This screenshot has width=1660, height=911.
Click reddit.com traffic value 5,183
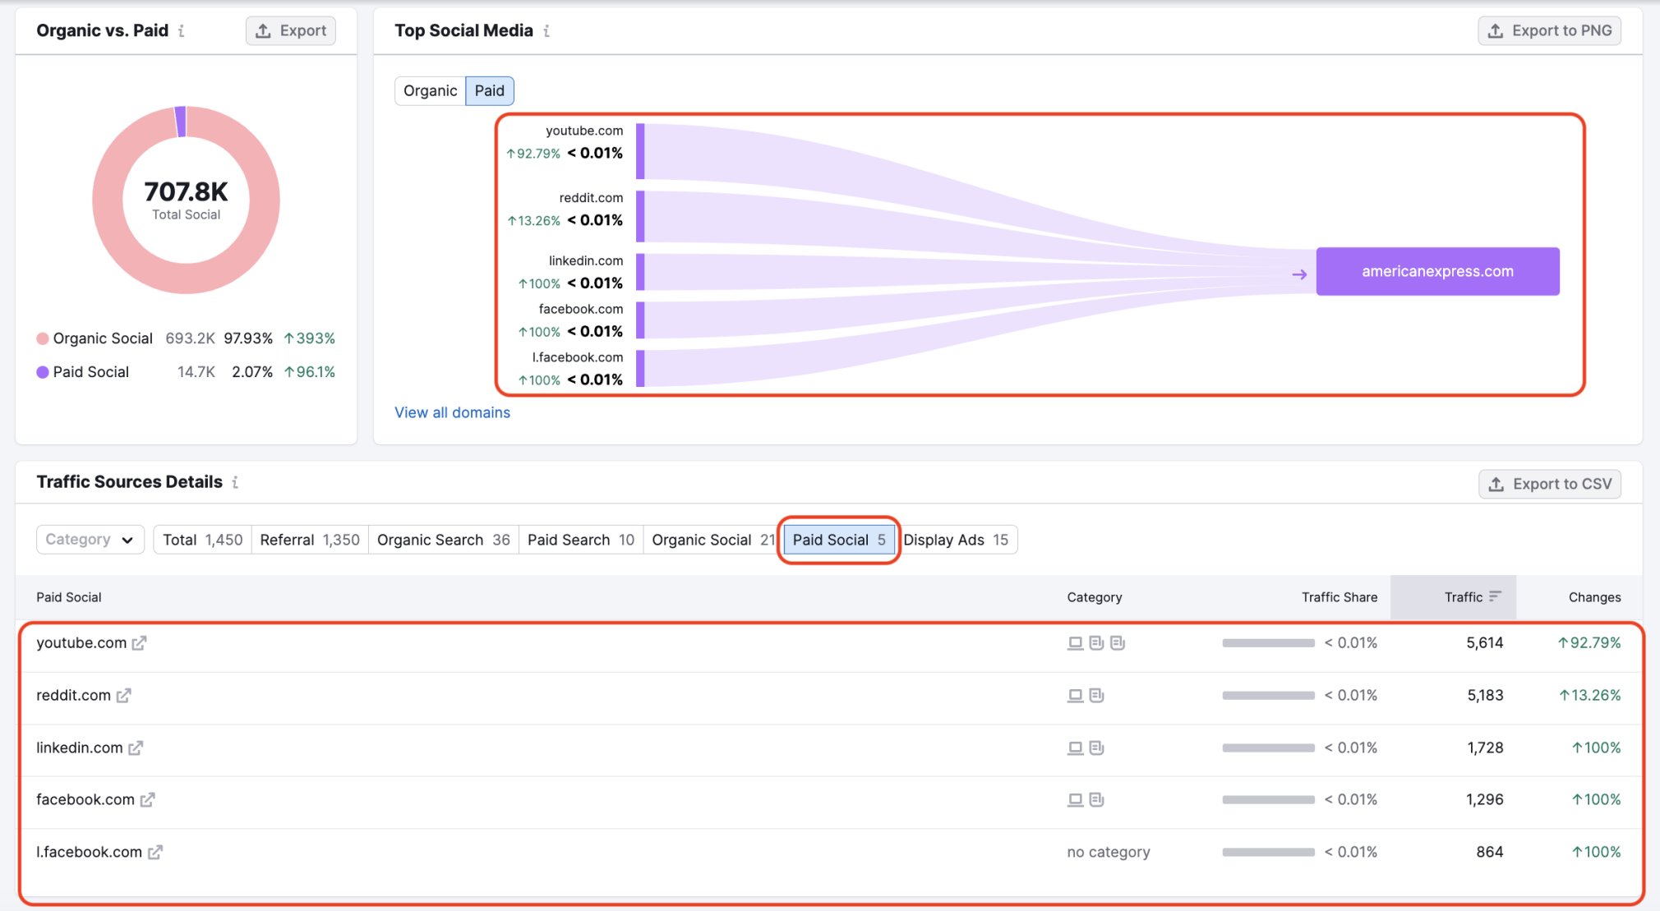pos(1485,696)
